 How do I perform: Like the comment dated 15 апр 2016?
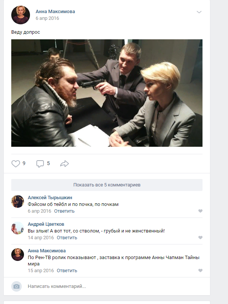coord(200,270)
